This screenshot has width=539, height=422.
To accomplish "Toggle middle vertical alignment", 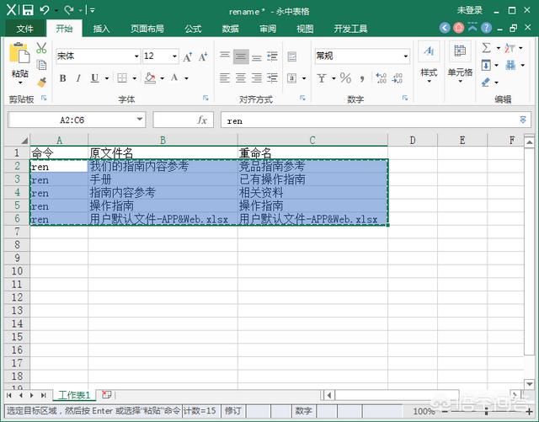I will pyautogui.click(x=241, y=56).
